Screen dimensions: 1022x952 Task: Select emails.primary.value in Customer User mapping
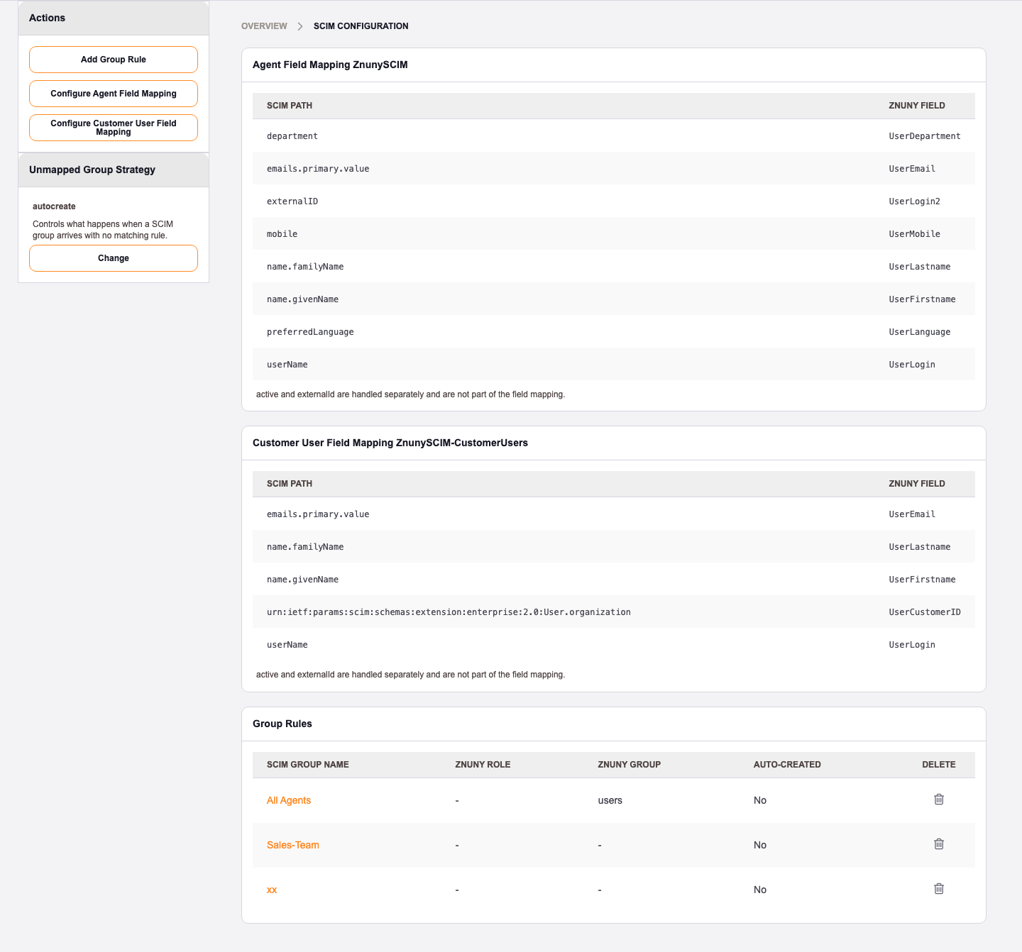point(318,514)
